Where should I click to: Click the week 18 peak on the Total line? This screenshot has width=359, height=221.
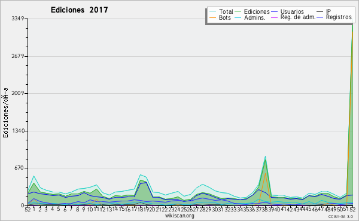[x=141, y=175]
